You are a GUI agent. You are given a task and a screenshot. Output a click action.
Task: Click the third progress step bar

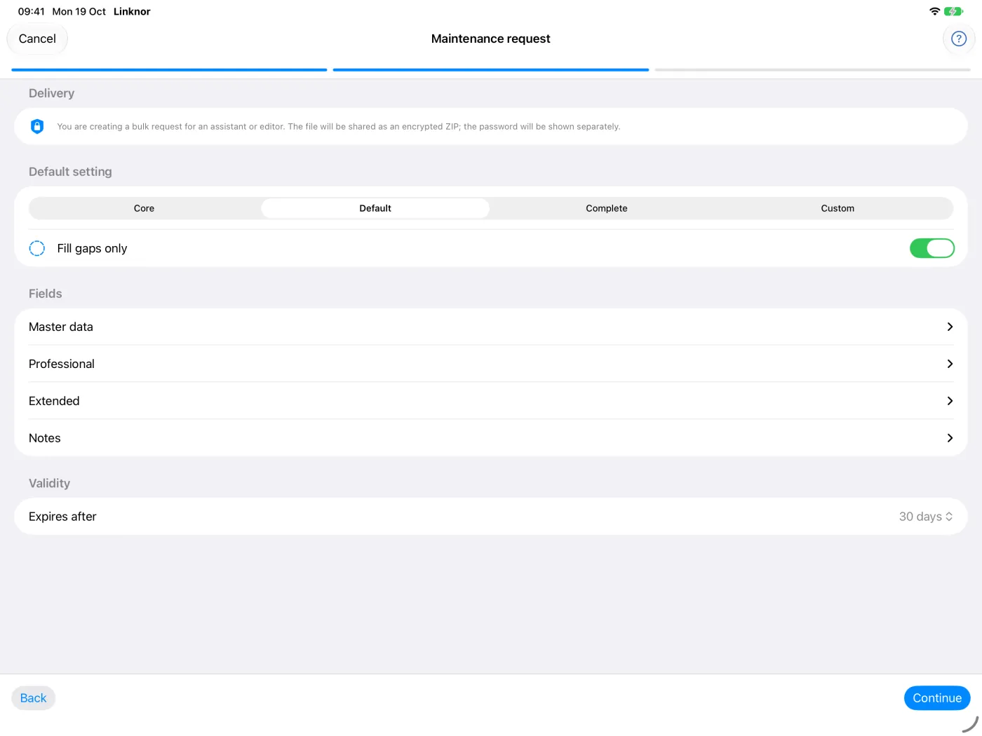click(x=812, y=70)
